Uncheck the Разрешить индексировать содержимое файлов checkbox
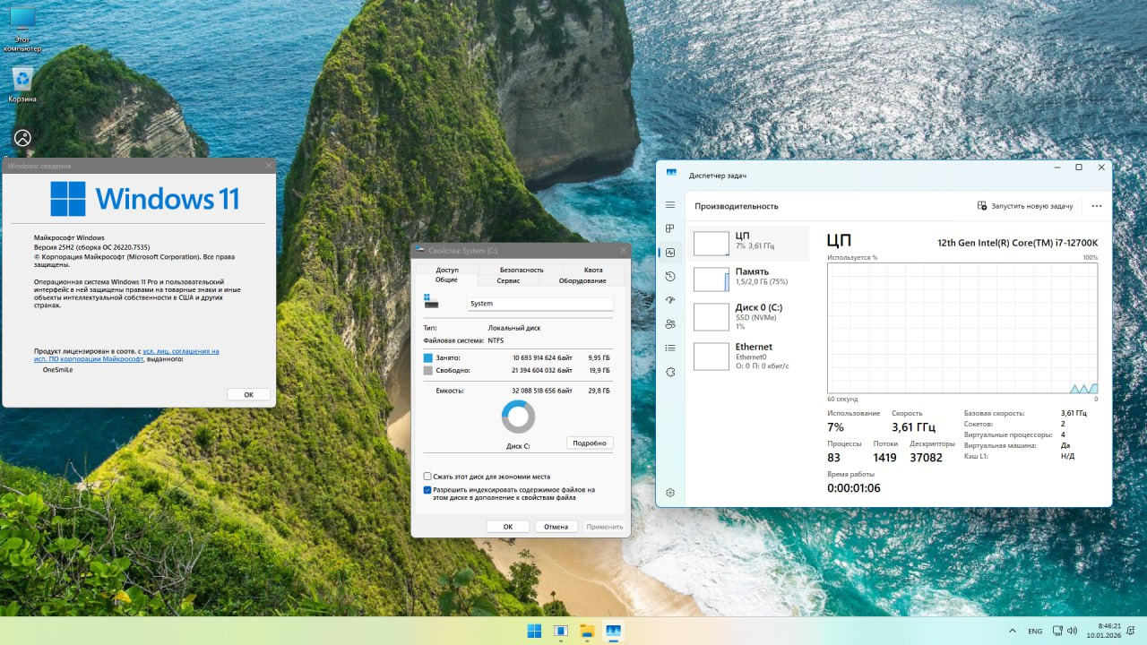The image size is (1147, 645). click(x=427, y=490)
